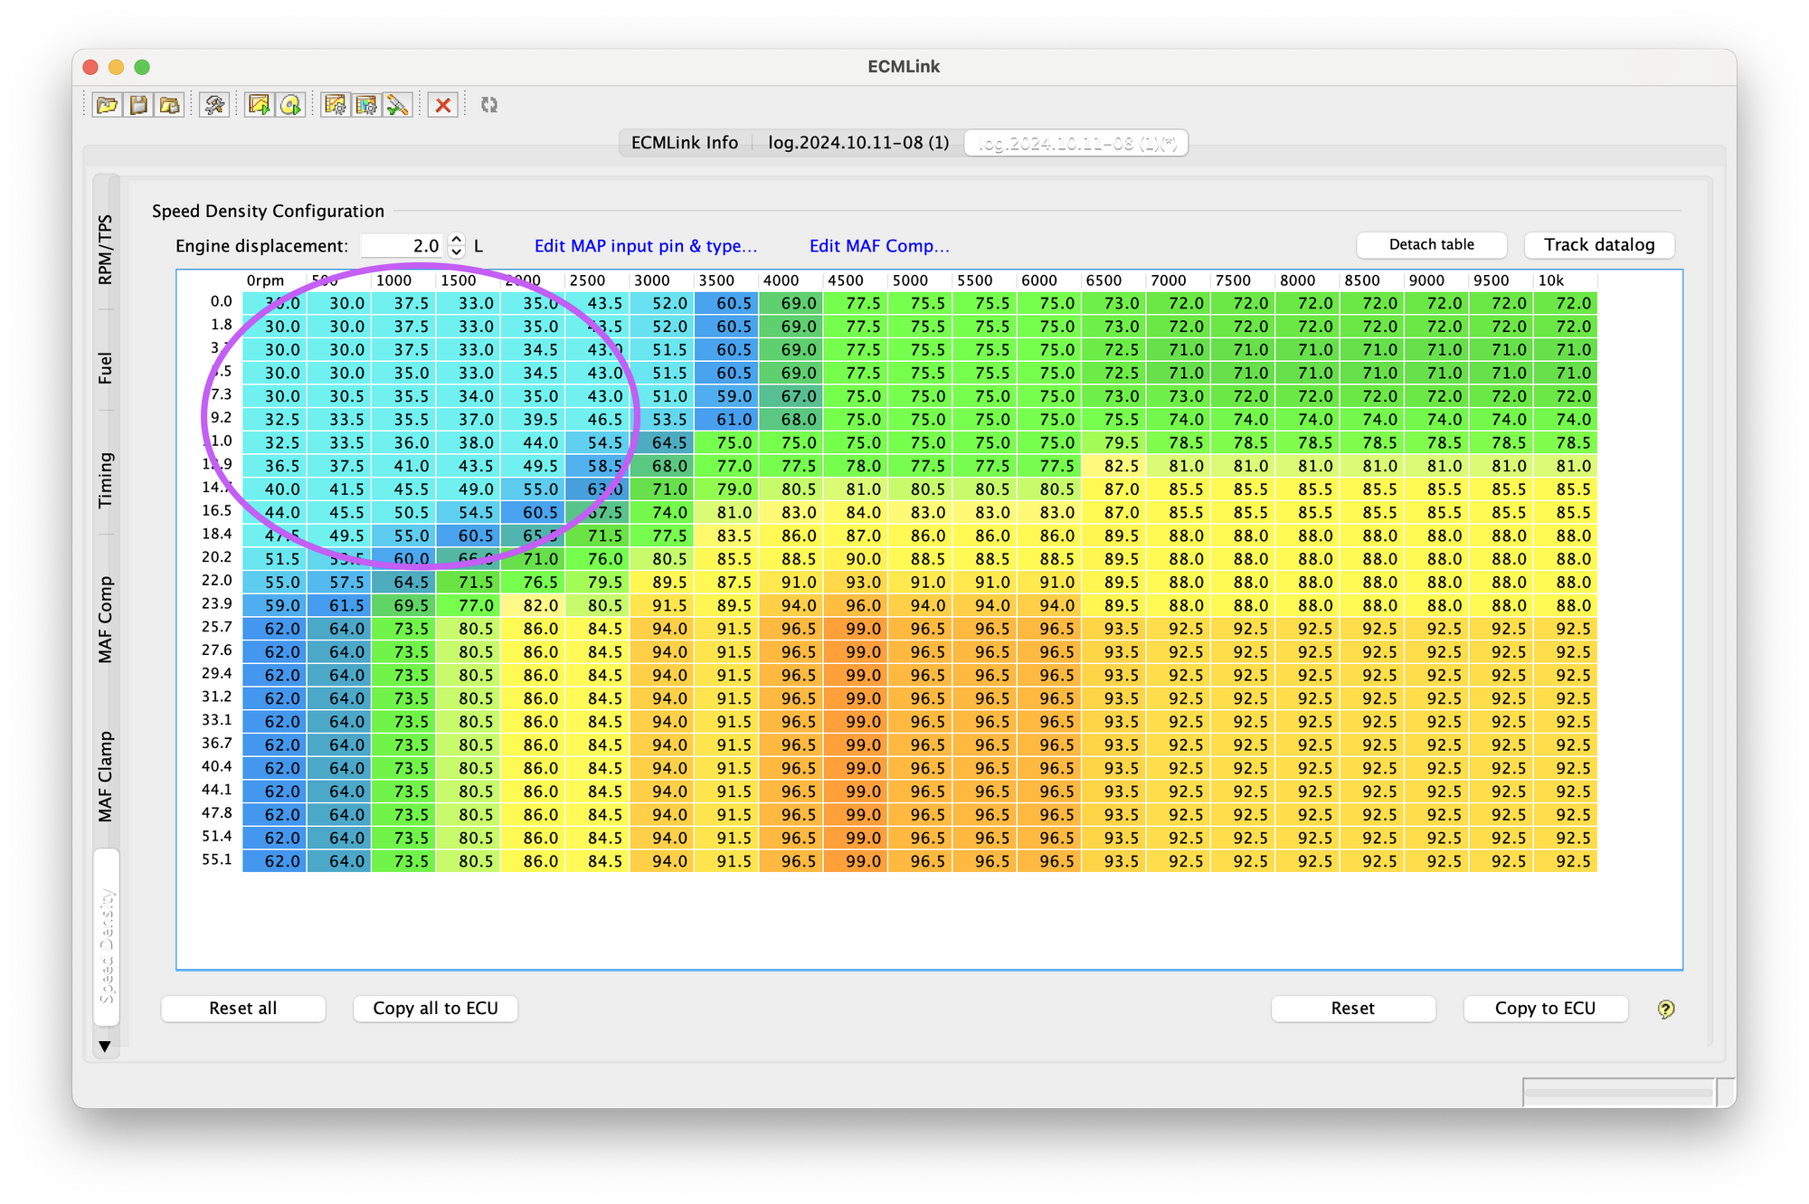Select cell 59.0 in 3500 rpm column
The width and height of the screenshot is (1809, 1204).
click(726, 396)
